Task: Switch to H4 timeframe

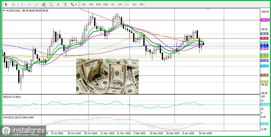Action: (120, 5)
